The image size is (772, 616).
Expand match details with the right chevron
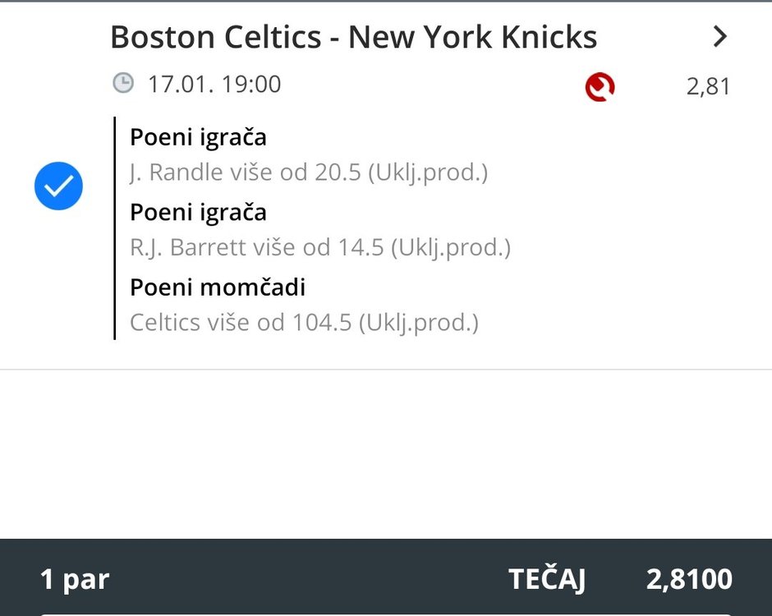click(720, 36)
